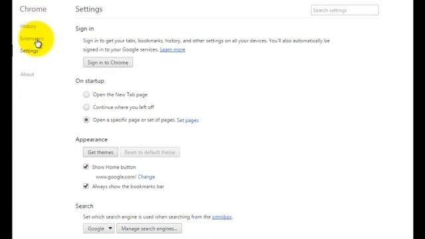
Task: Click the Chrome title in the sidebar
Action: [33, 9]
